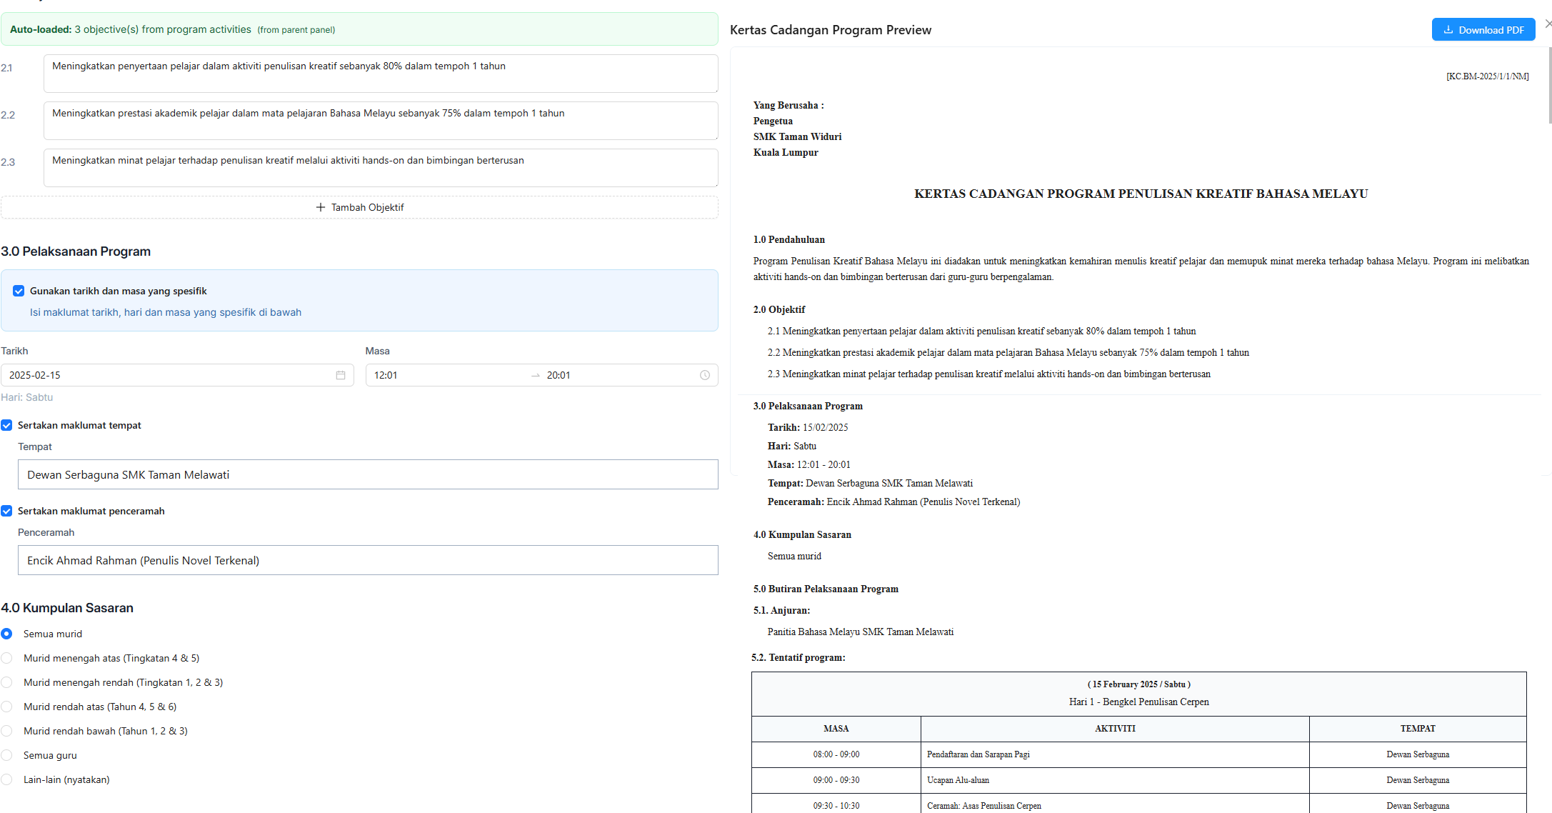1552x813 pixels.
Task: Click the Download PDF button
Action: (1483, 29)
